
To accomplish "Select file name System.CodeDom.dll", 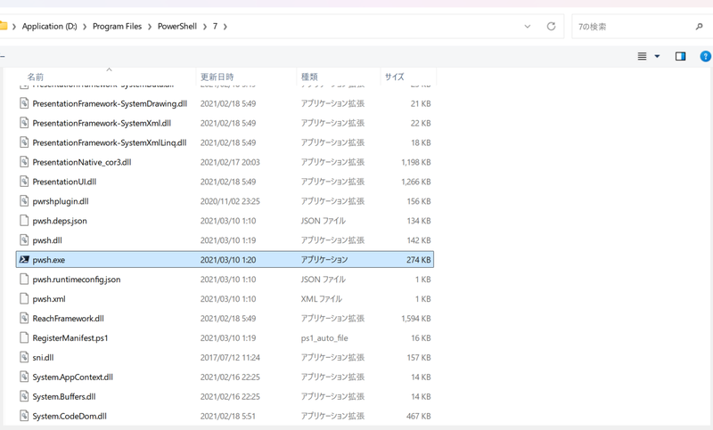I will coord(70,416).
